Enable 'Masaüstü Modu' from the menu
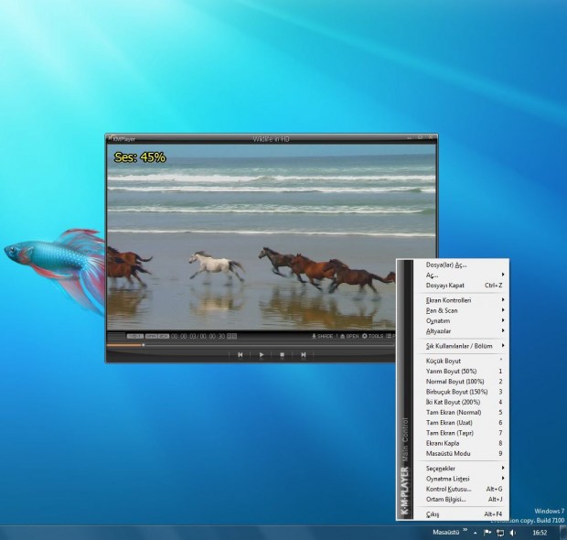The image size is (567, 540). [x=460, y=453]
